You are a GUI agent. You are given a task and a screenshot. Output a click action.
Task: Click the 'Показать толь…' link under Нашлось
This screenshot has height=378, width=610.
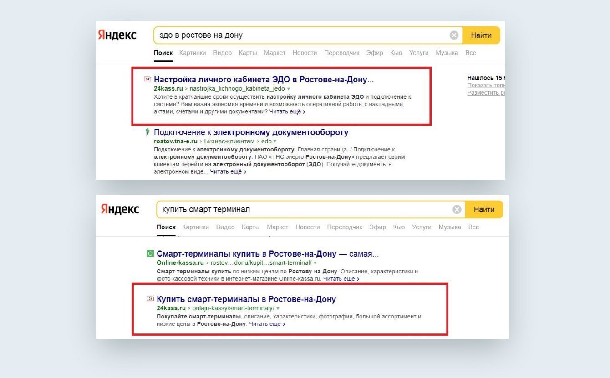(x=486, y=86)
